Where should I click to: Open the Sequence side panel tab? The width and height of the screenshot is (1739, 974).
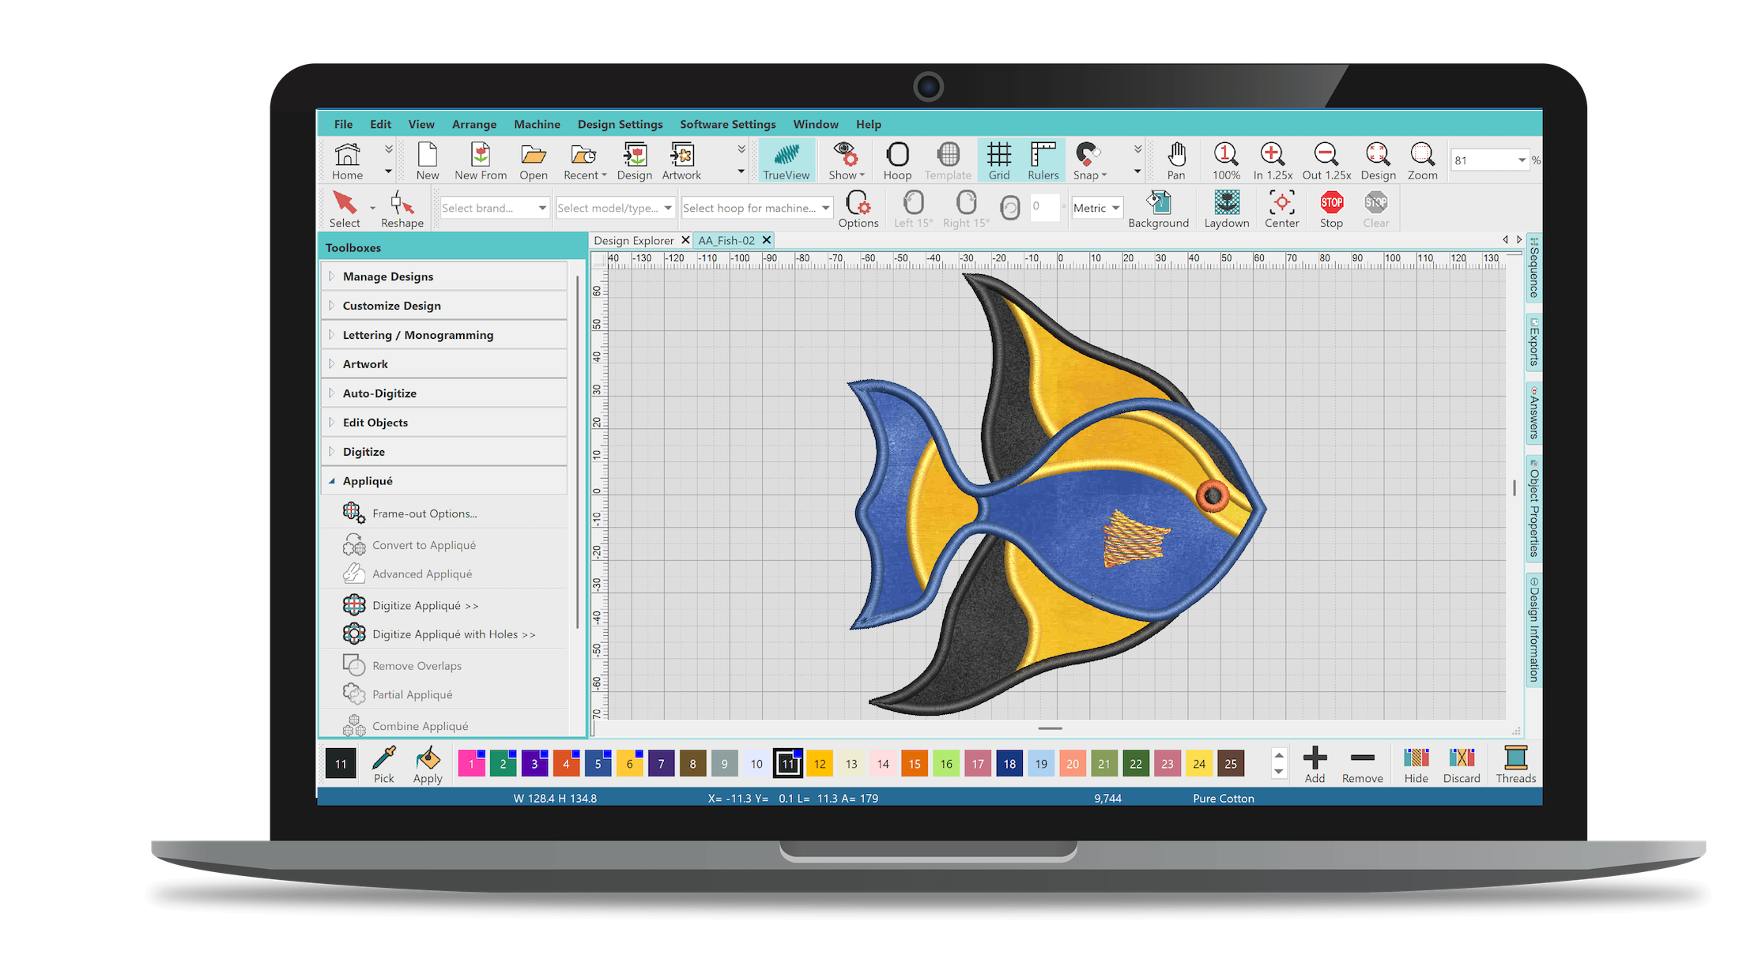tap(1533, 269)
